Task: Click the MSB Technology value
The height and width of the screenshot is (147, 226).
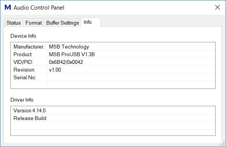Action: coord(69,47)
